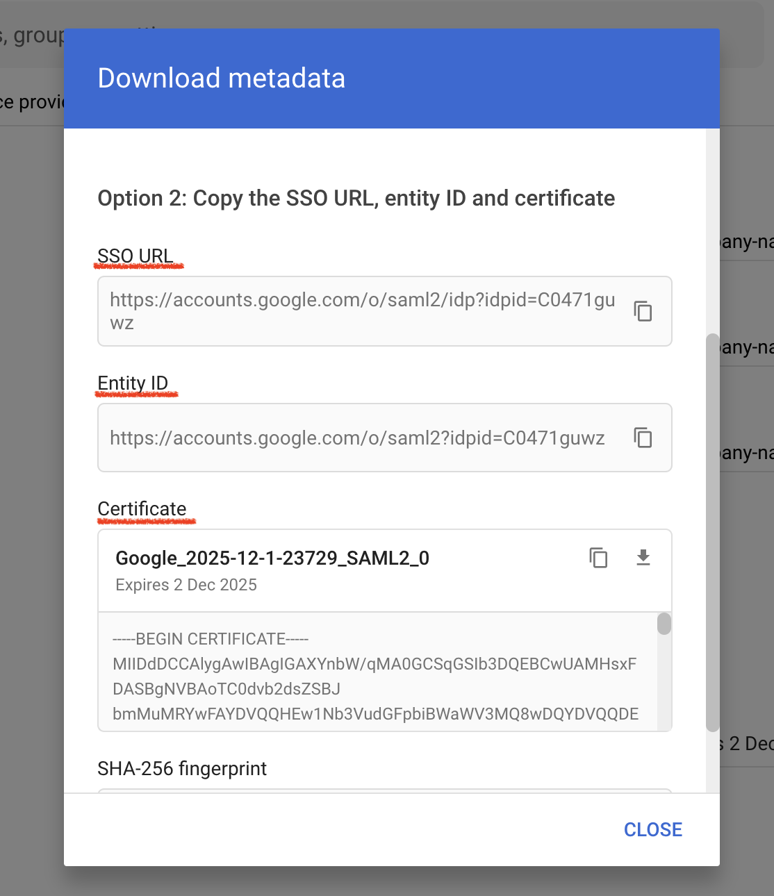Click the Certificate underlined heading
The height and width of the screenshot is (896, 774).
coord(142,508)
